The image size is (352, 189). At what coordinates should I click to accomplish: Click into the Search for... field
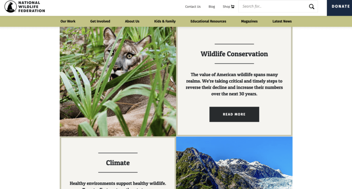pyautogui.click(x=273, y=6)
